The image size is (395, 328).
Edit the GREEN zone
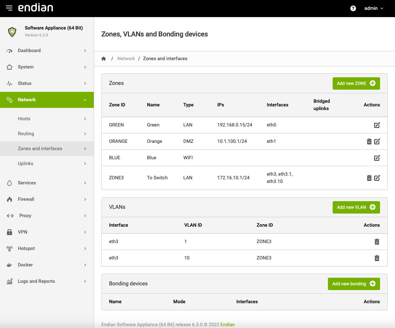click(377, 125)
